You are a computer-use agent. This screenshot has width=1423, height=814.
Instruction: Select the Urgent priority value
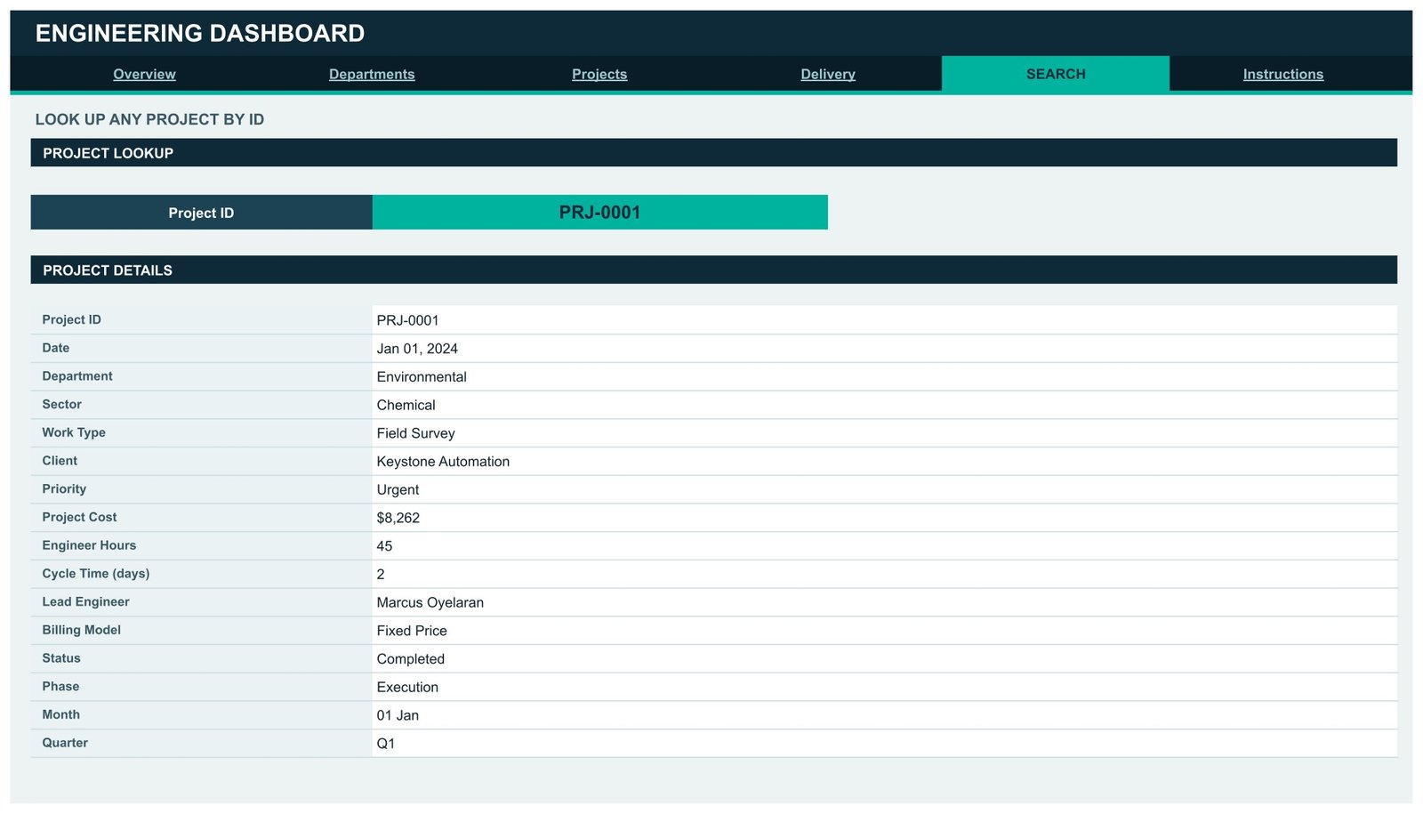tap(398, 490)
